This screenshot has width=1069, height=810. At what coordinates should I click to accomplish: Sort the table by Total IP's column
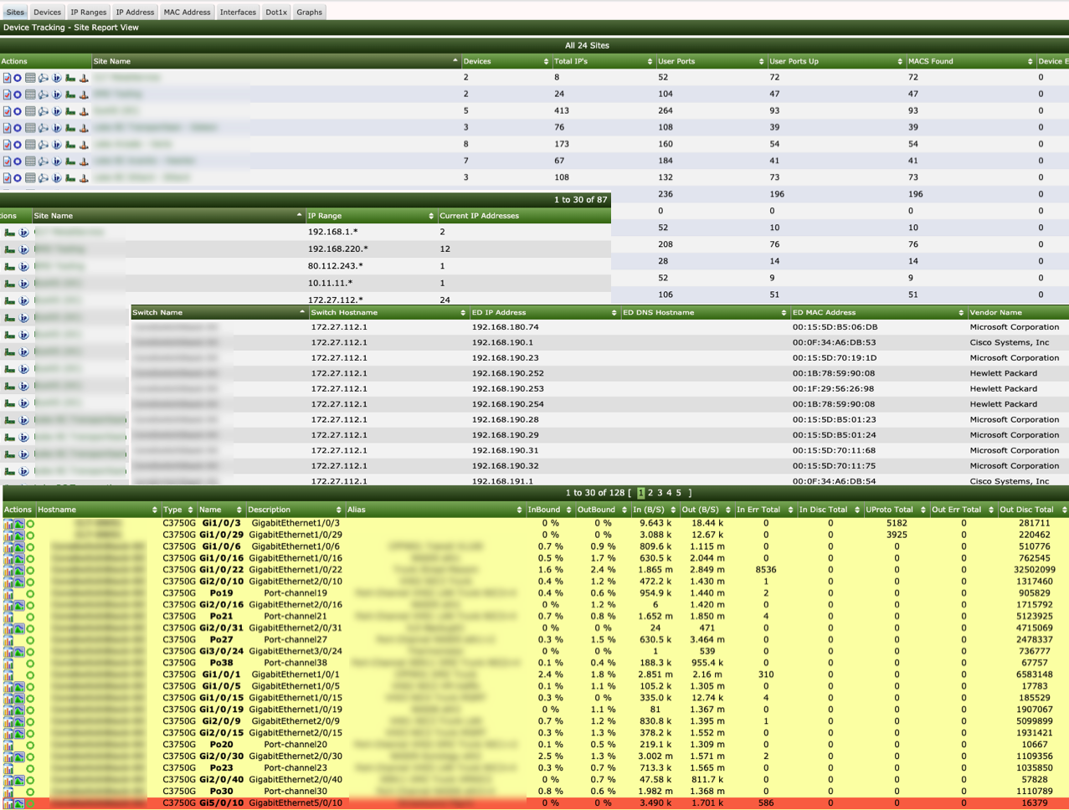click(603, 61)
